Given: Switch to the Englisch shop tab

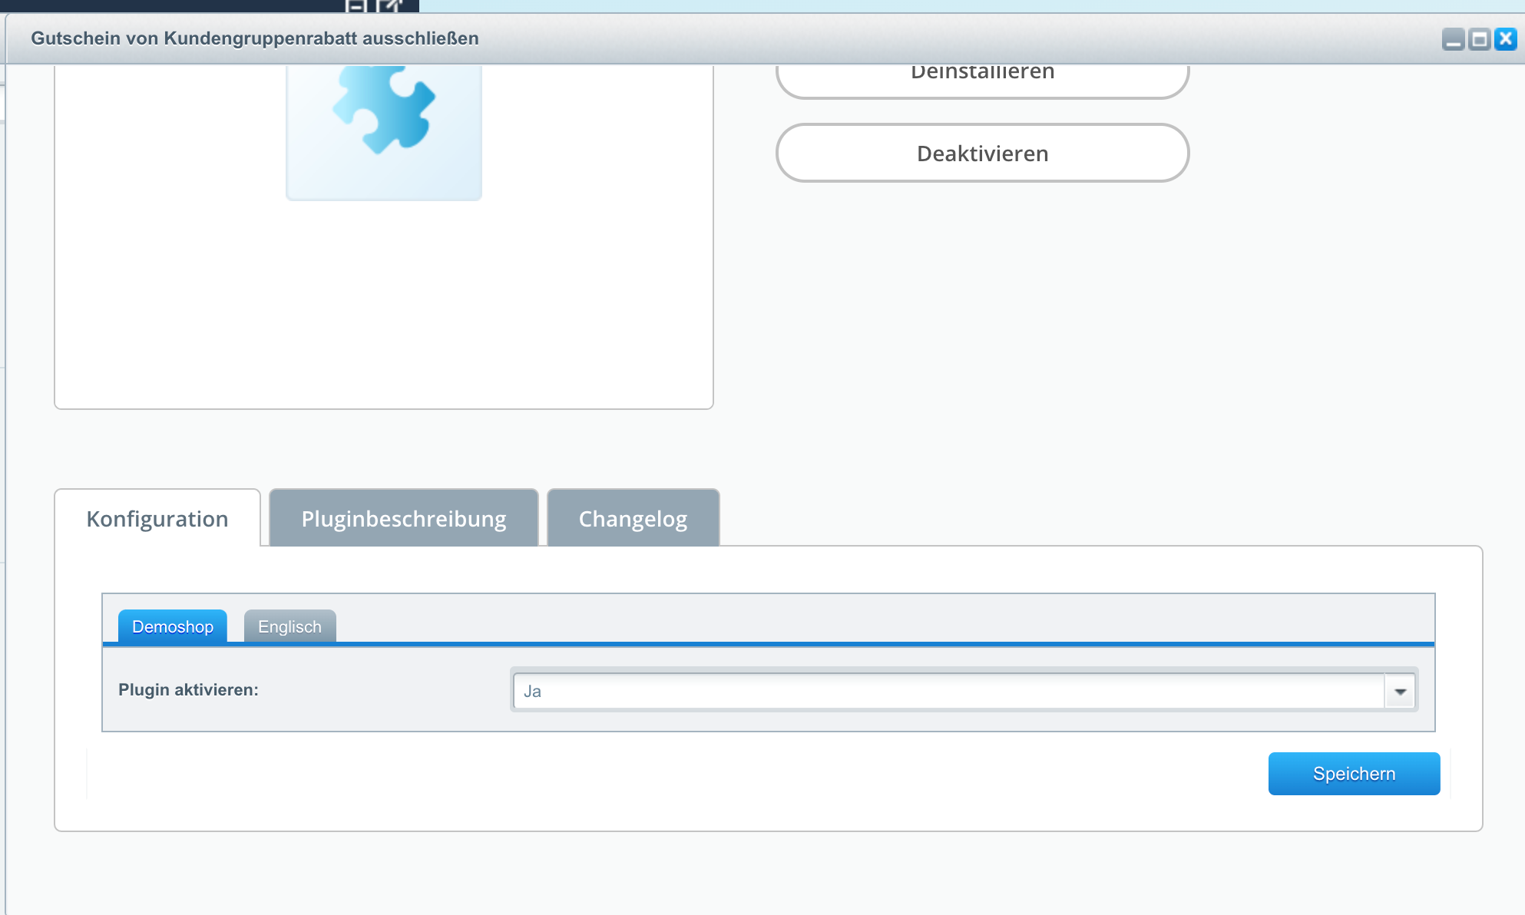Looking at the screenshot, I should [x=289, y=626].
